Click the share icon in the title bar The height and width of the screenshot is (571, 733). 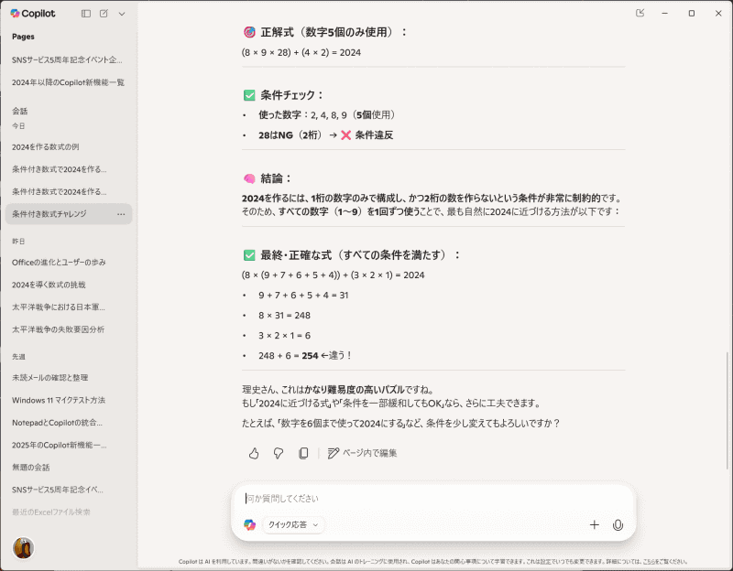click(x=640, y=14)
